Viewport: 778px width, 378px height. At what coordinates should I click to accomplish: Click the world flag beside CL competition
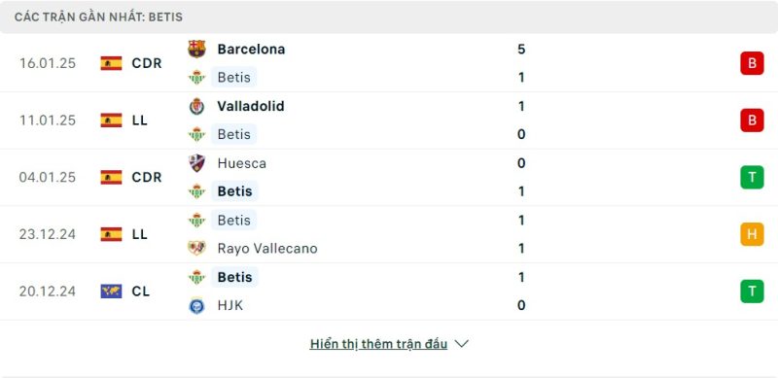pyautogui.click(x=111, y=291)
